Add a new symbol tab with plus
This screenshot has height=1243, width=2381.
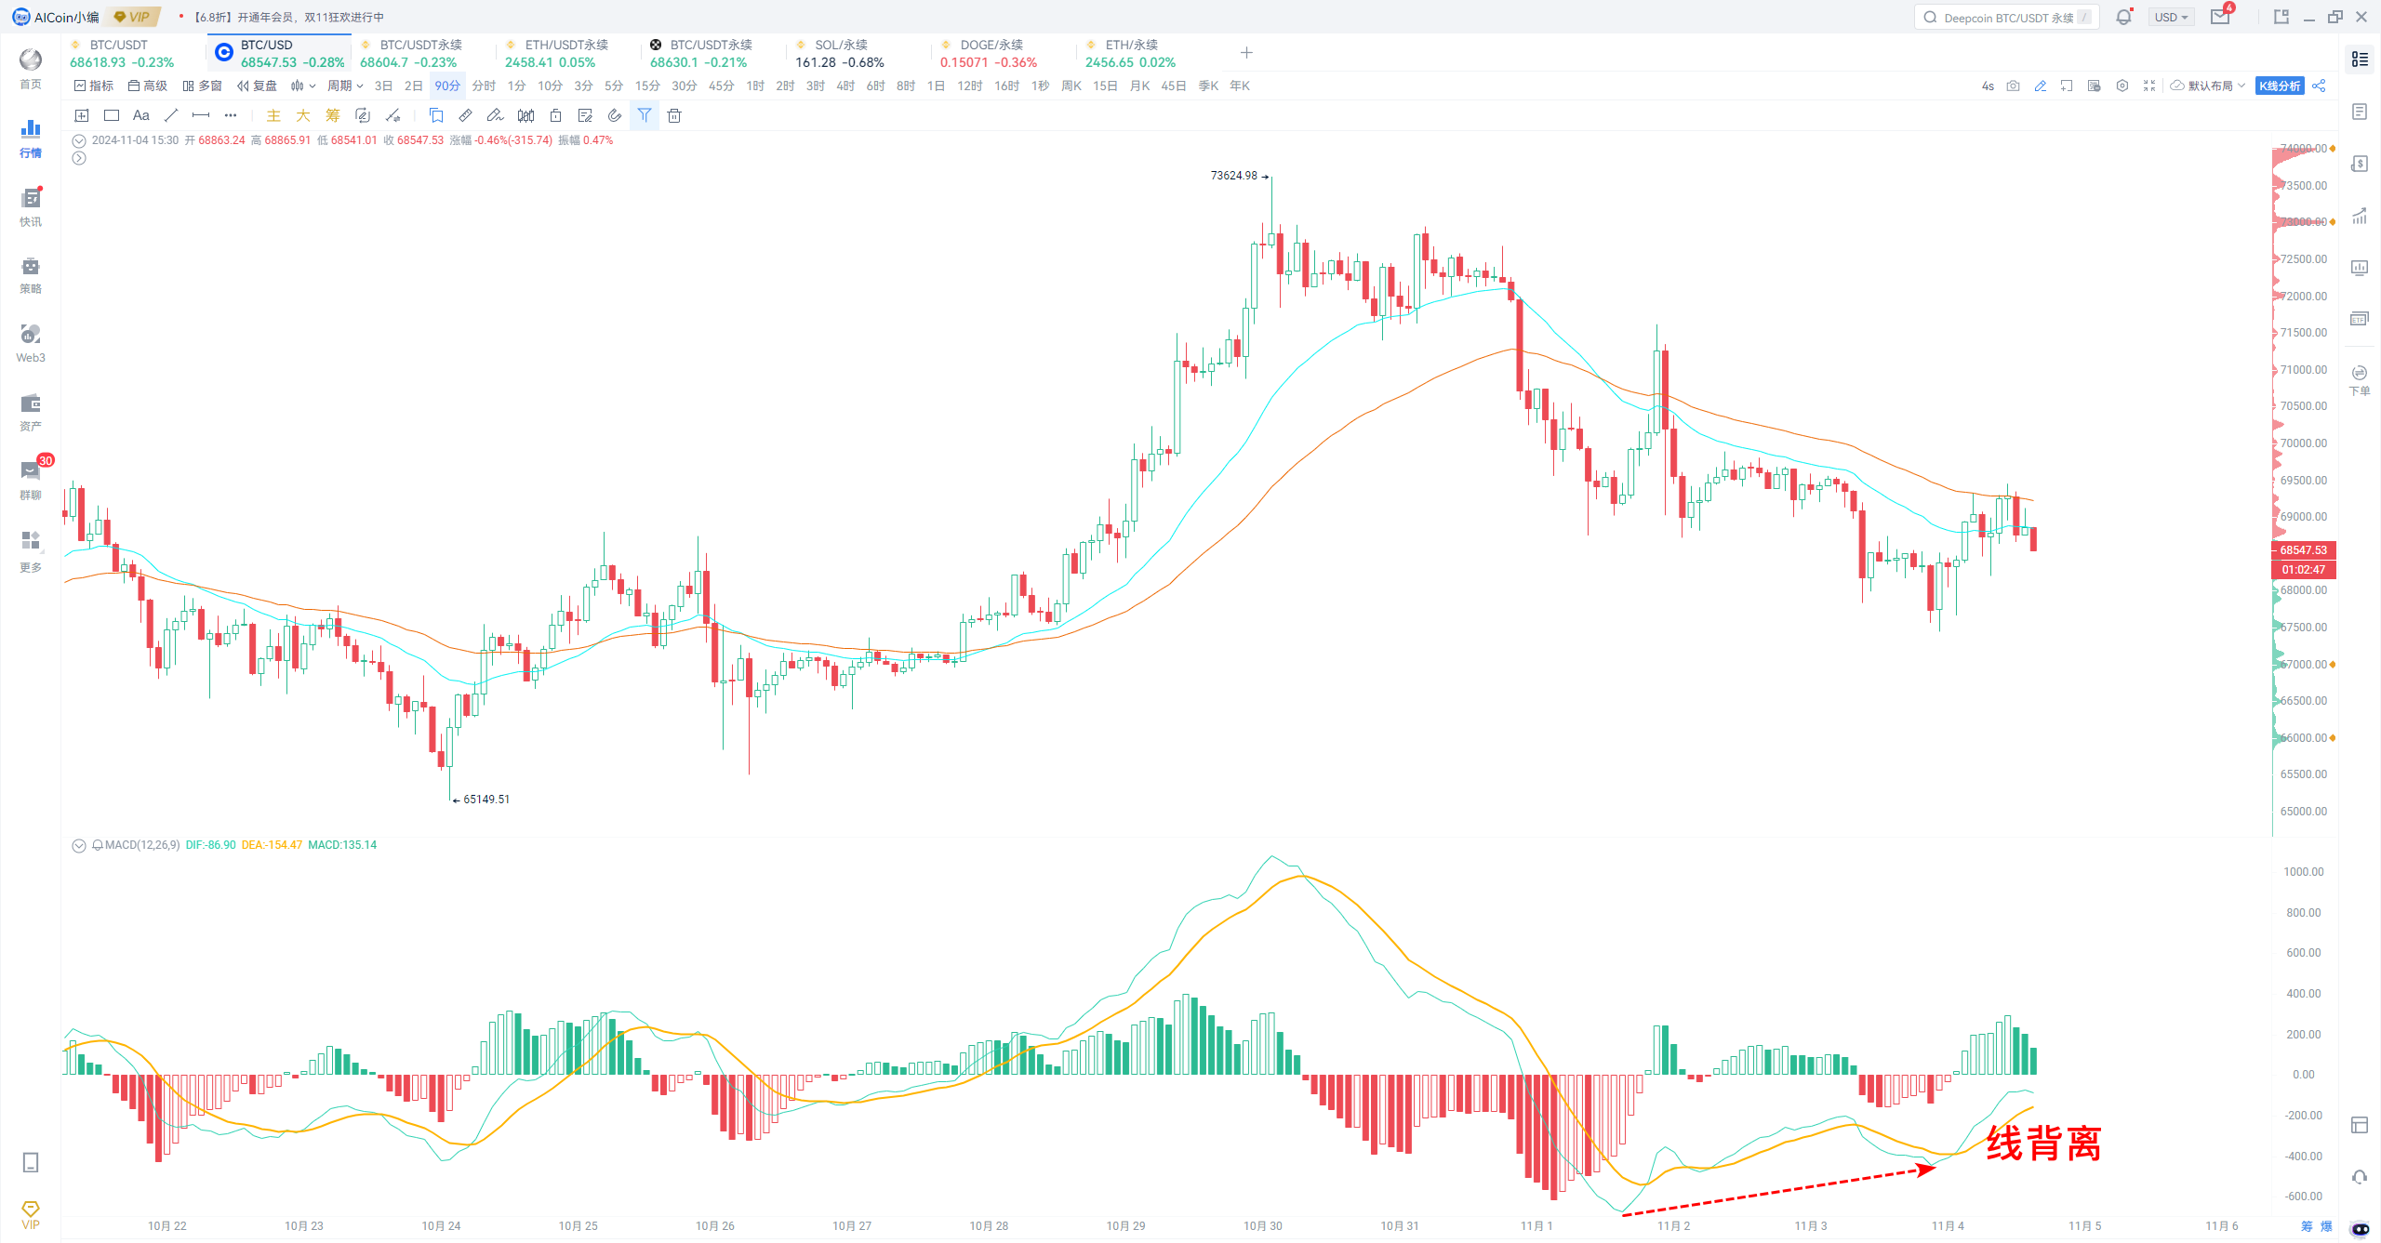point(1246,53)
